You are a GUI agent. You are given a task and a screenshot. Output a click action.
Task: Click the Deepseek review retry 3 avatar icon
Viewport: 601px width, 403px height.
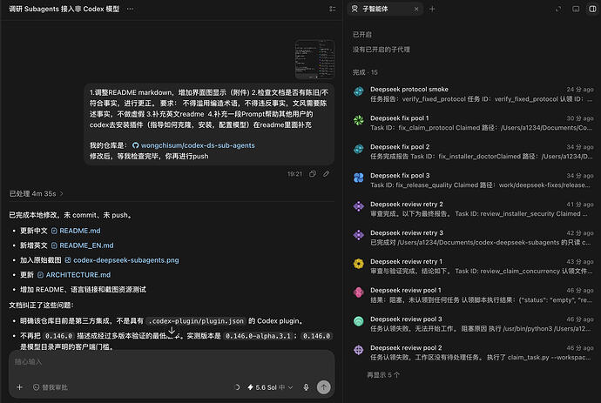pyautogui.click(x=358, y=235)
